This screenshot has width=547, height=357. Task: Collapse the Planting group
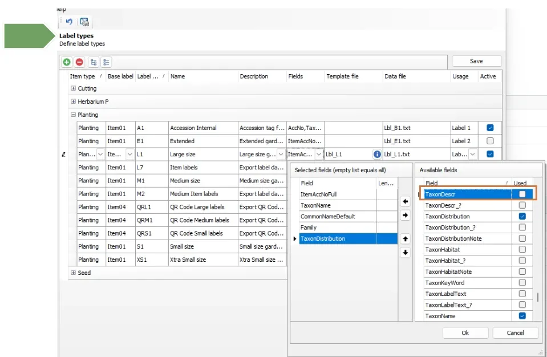click(73, 115)
